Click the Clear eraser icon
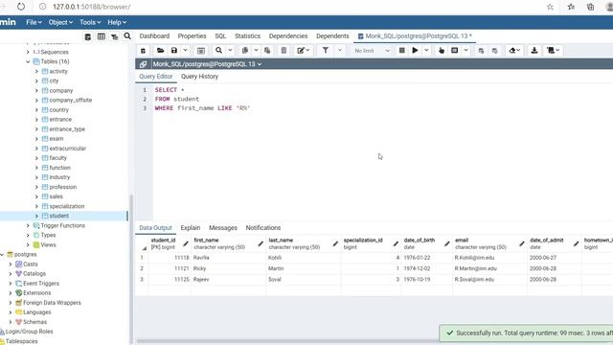613x345 pixels. click(x=514, y=51)
